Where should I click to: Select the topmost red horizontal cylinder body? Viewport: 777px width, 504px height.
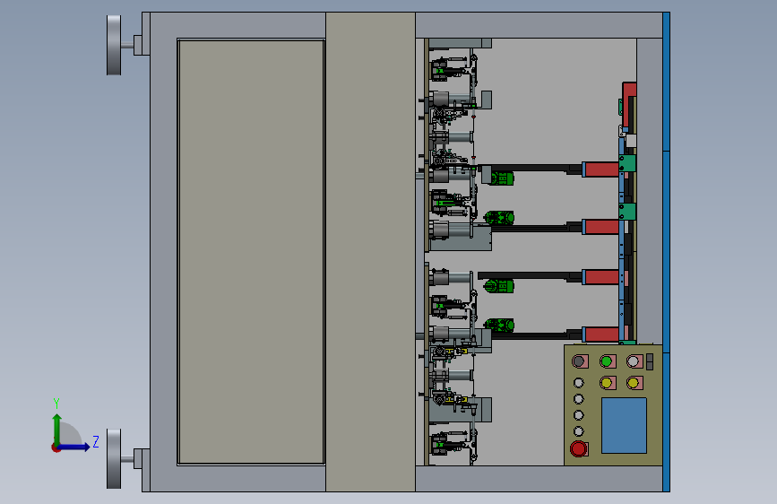click(601, 169)
